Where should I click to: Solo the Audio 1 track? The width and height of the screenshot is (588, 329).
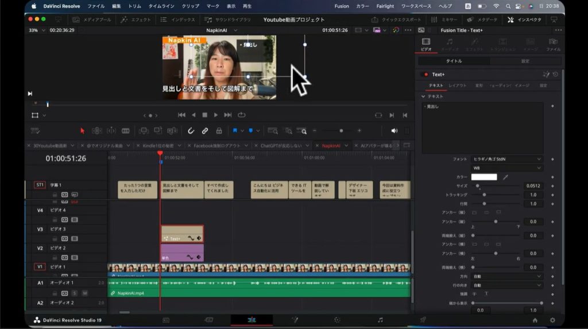pos(74,293)
